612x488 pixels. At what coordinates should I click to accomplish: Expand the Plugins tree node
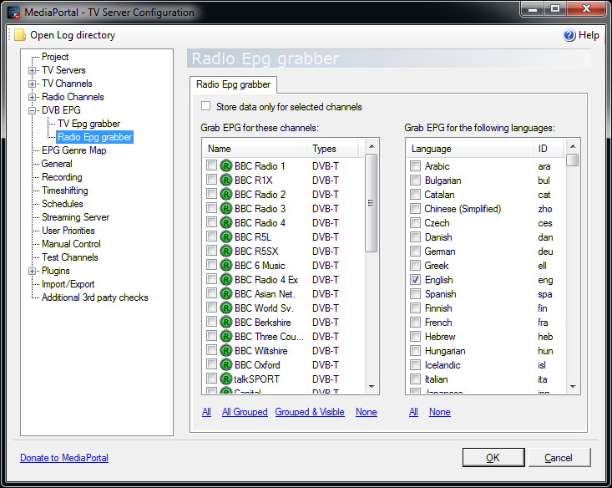pyautogui.click(x=33, y=271)
